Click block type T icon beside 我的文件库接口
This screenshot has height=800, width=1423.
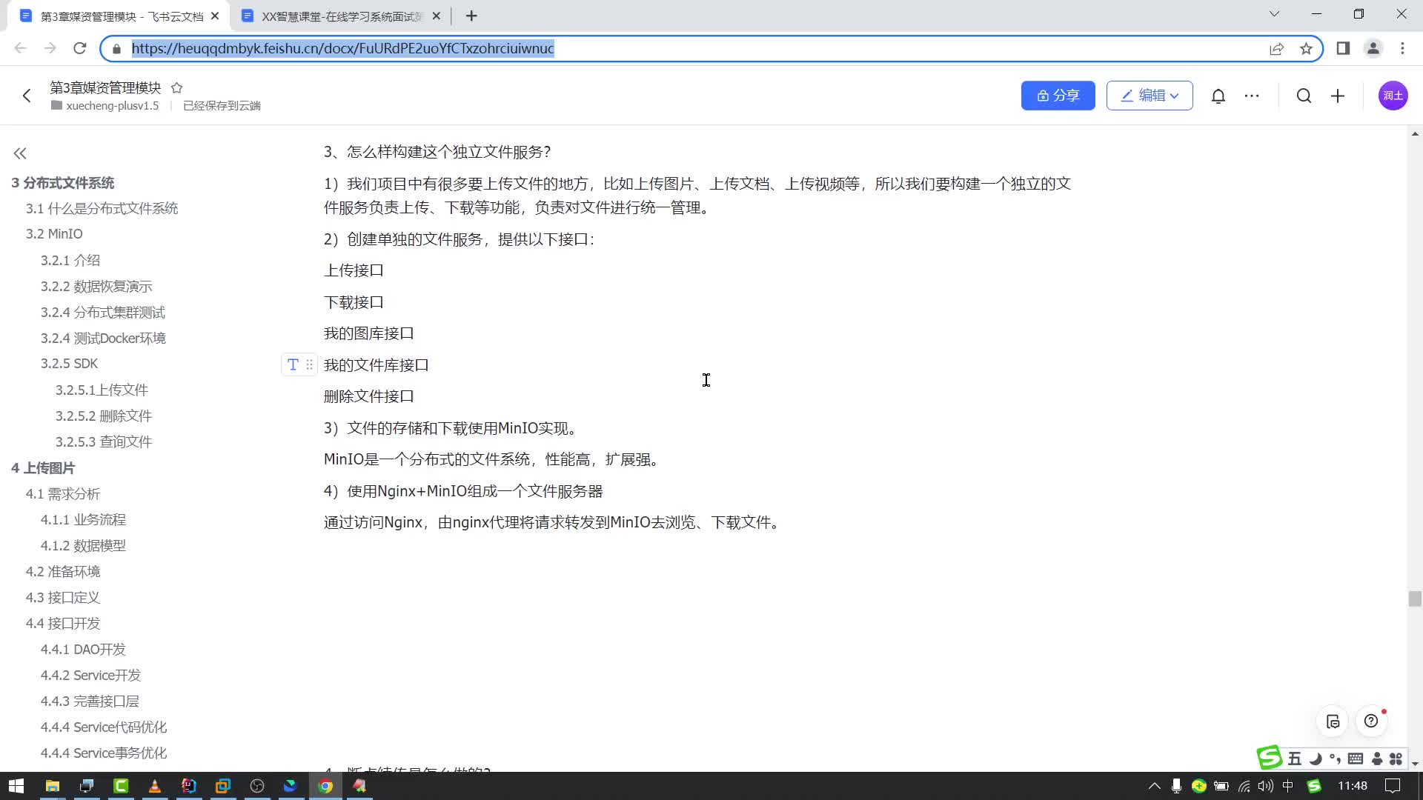click(293, 364)
